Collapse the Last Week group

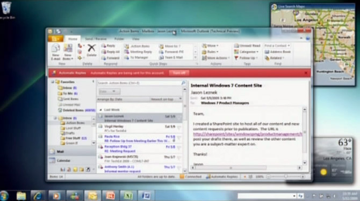tap(100, 110)
